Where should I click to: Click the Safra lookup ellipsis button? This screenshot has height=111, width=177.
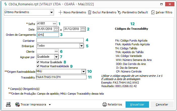(54, 23)
